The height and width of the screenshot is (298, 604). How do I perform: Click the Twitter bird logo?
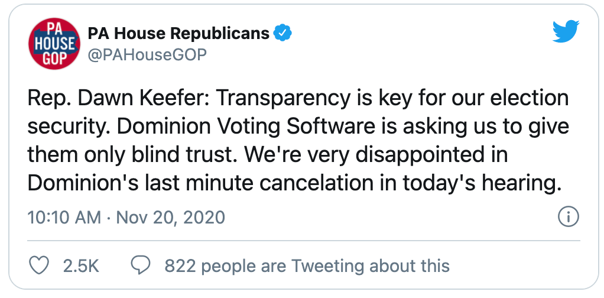pos(566,31)
